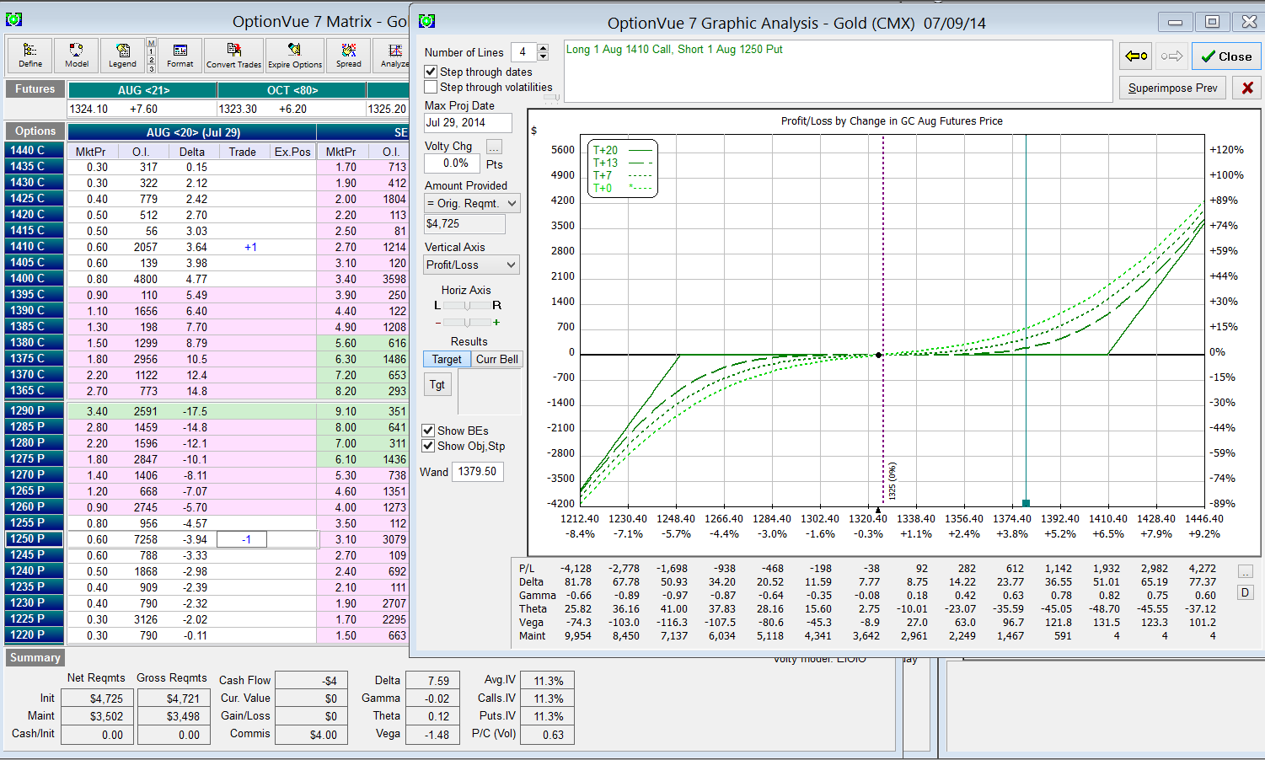Image resolution: width=1265 pixels, height=760 pixels.
Task: Click the Close button with green checkmark
Action: [1226, 56]
